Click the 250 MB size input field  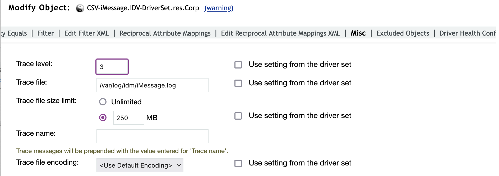[x=128, y=118]
